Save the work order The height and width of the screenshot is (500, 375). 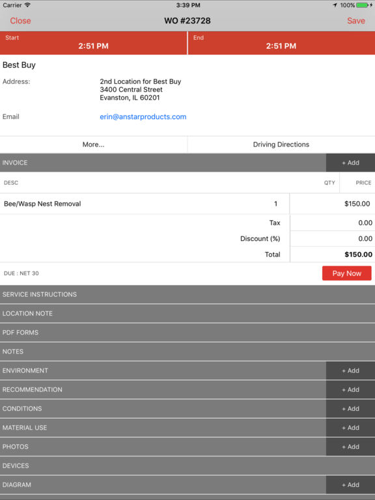[x=356, y=21]
